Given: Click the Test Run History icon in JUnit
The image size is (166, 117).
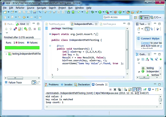Looking at the screenshot, I should tap(39, 29).
